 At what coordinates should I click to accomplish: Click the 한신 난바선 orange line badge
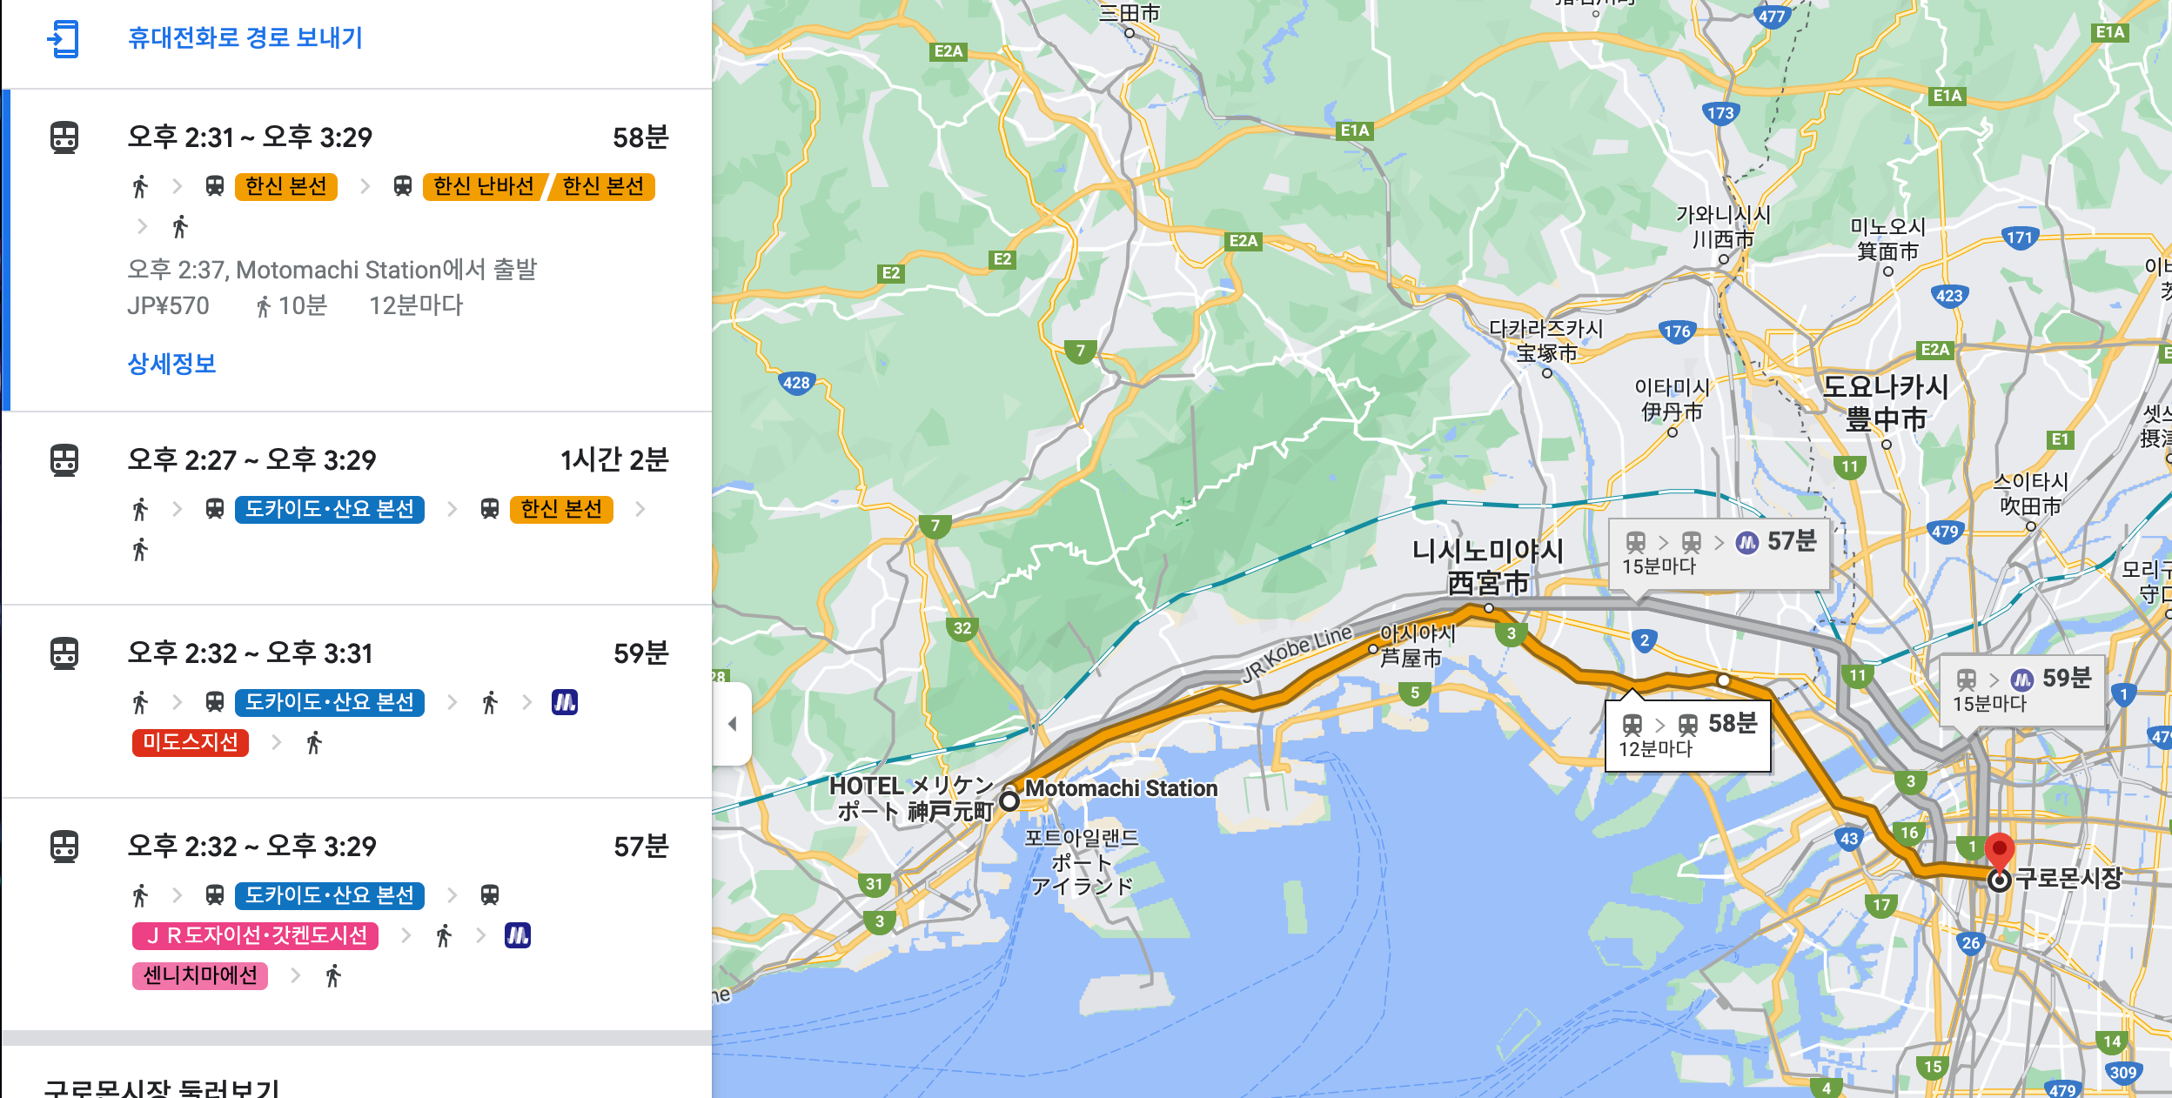point(483,186)
